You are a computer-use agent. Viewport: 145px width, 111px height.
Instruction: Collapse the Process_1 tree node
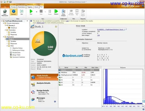click(5, 25)
